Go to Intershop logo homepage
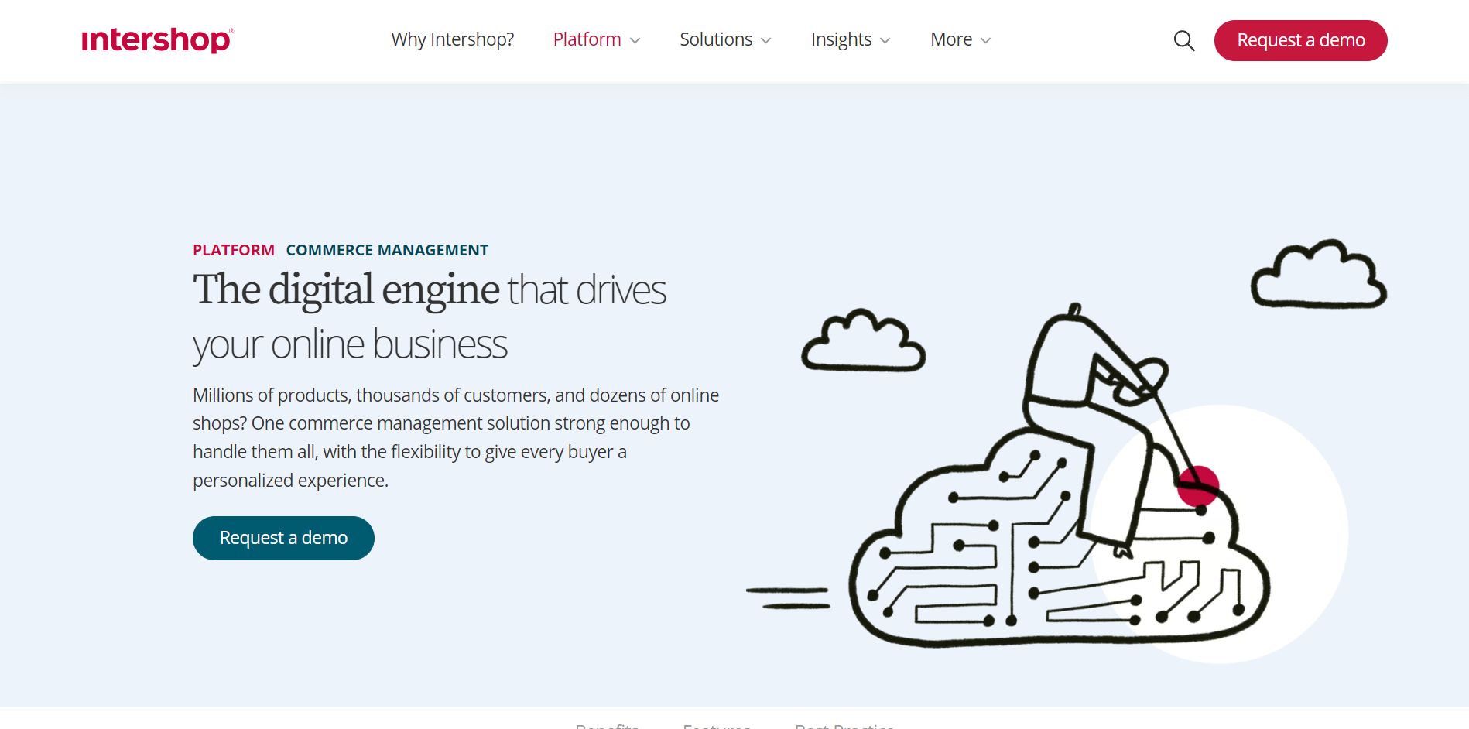 pyautogui.click(x=157, y=39)
